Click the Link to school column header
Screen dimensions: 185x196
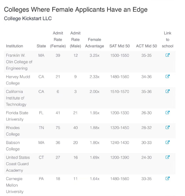pyautogui.click(x=167, y=40)
